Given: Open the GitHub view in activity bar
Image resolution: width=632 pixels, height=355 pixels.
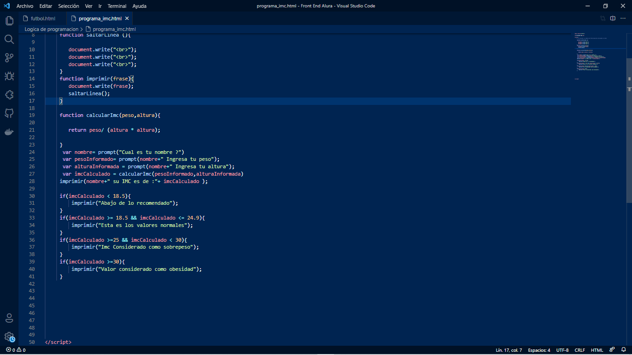Looking at the screenshot, I should point(9,113).
